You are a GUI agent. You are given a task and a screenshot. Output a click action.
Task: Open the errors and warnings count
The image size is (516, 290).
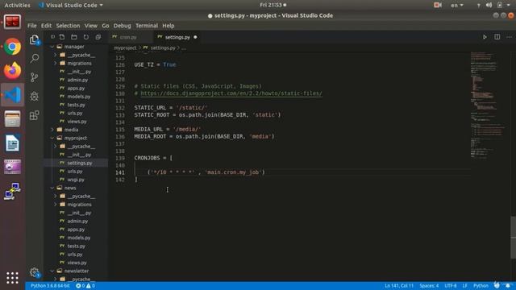[85, 286]
